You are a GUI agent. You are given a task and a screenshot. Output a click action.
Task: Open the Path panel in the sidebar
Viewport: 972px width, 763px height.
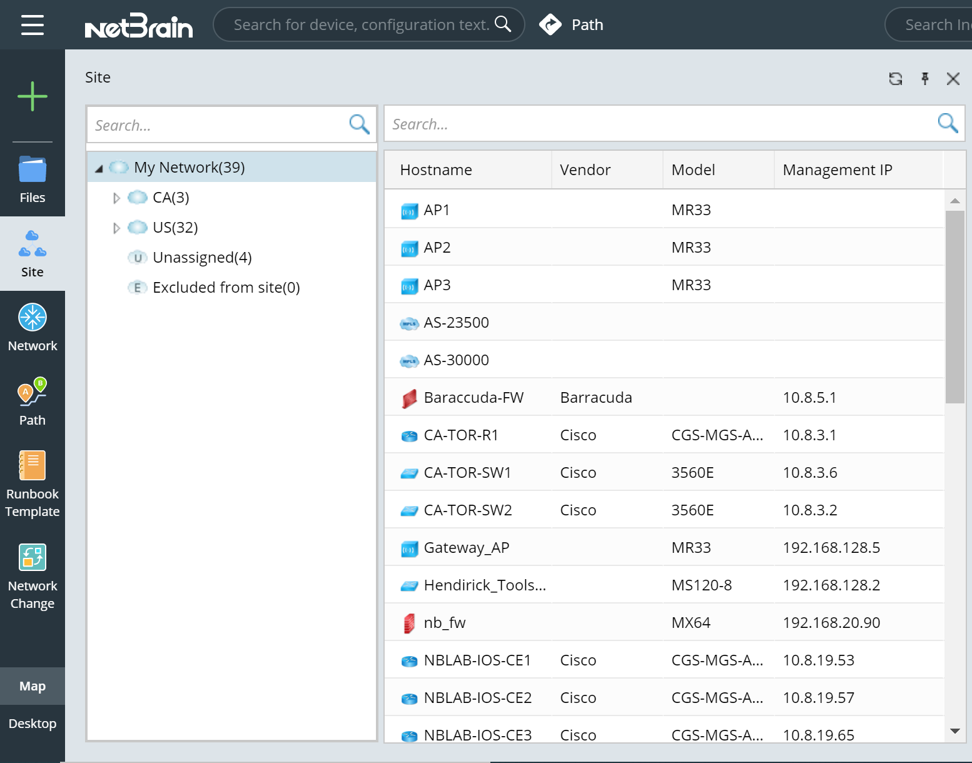pyautogui.click(x=33, y=402)
